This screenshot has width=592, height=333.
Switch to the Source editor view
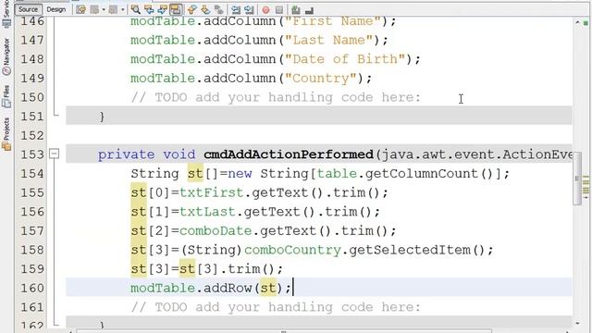[x=28, y=9]
